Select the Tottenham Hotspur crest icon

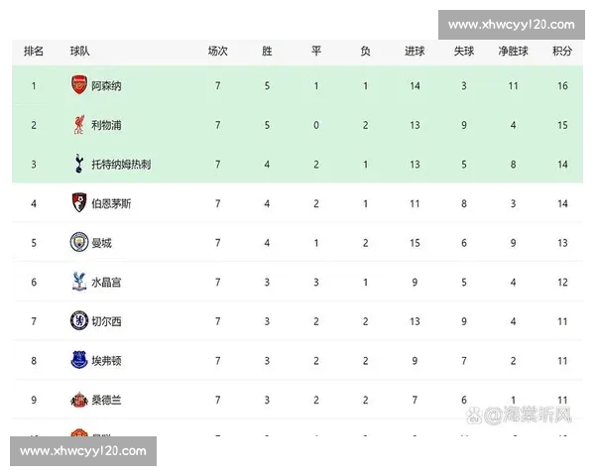tap(79, 164)
